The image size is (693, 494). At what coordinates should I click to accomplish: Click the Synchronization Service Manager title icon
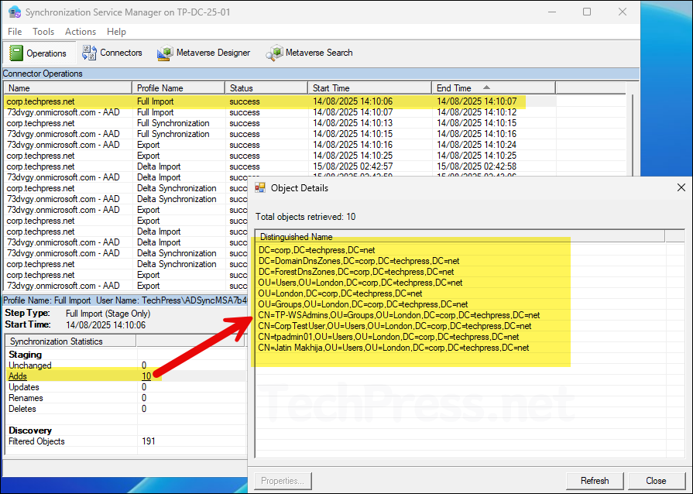pyautogui.click(x=15, y=12)
